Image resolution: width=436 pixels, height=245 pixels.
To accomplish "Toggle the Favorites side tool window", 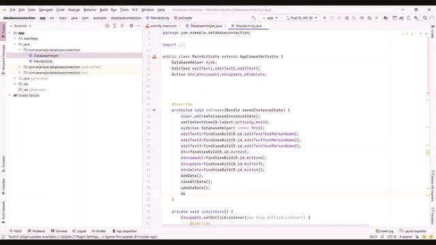I will [x=3, y=186].
